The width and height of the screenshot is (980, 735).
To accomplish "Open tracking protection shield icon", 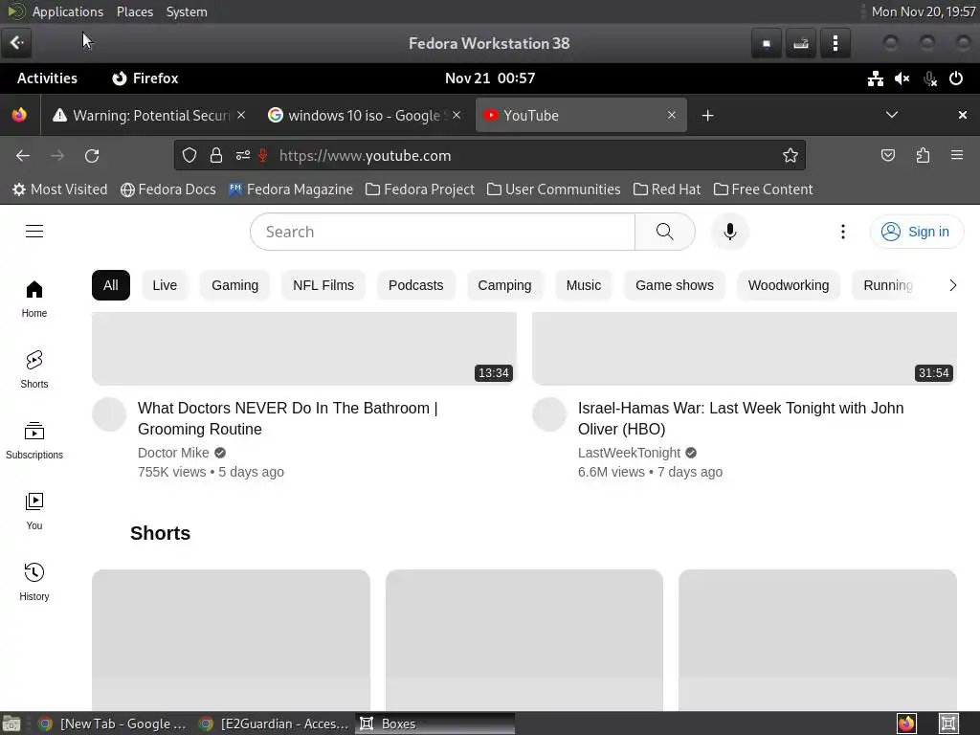I will (189, 156).
